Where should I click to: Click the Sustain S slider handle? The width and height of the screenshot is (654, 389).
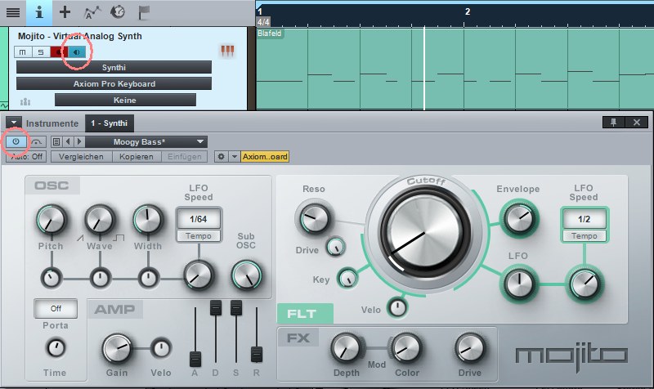point(236,308)
